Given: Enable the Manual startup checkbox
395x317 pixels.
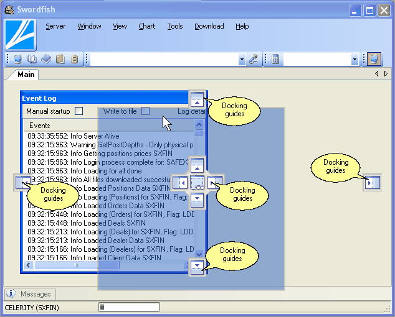Looking at the screenshot, I should point(79,111).
